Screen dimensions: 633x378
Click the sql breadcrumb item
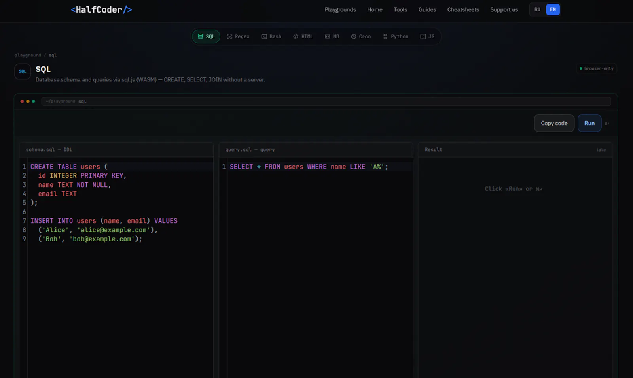tap(53, 55)
